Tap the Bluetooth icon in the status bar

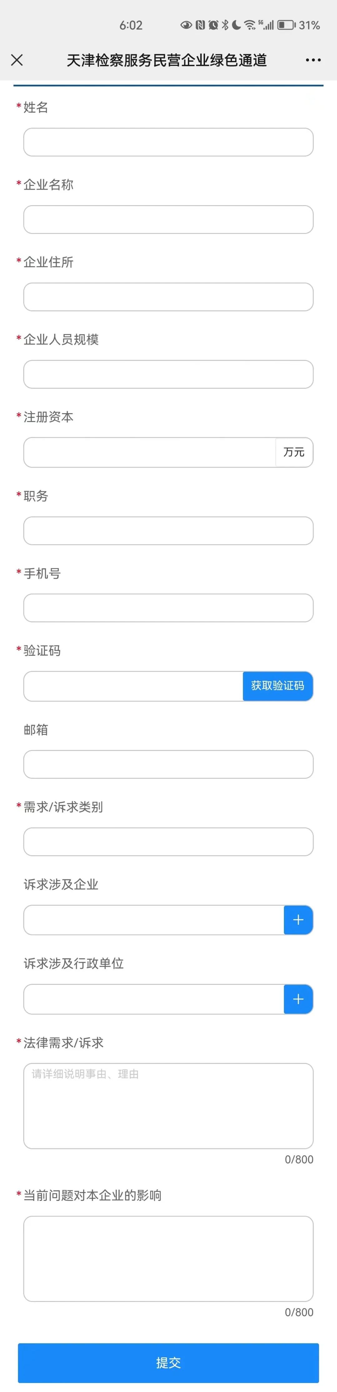(224, 24)
